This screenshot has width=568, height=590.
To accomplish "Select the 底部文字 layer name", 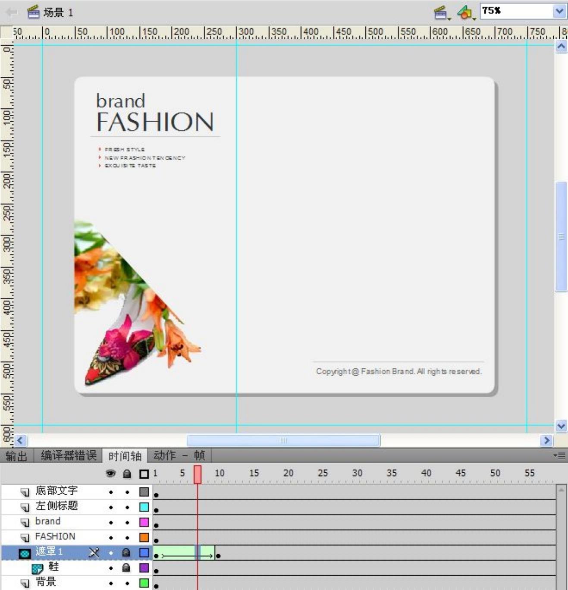I will coord(56,491).
